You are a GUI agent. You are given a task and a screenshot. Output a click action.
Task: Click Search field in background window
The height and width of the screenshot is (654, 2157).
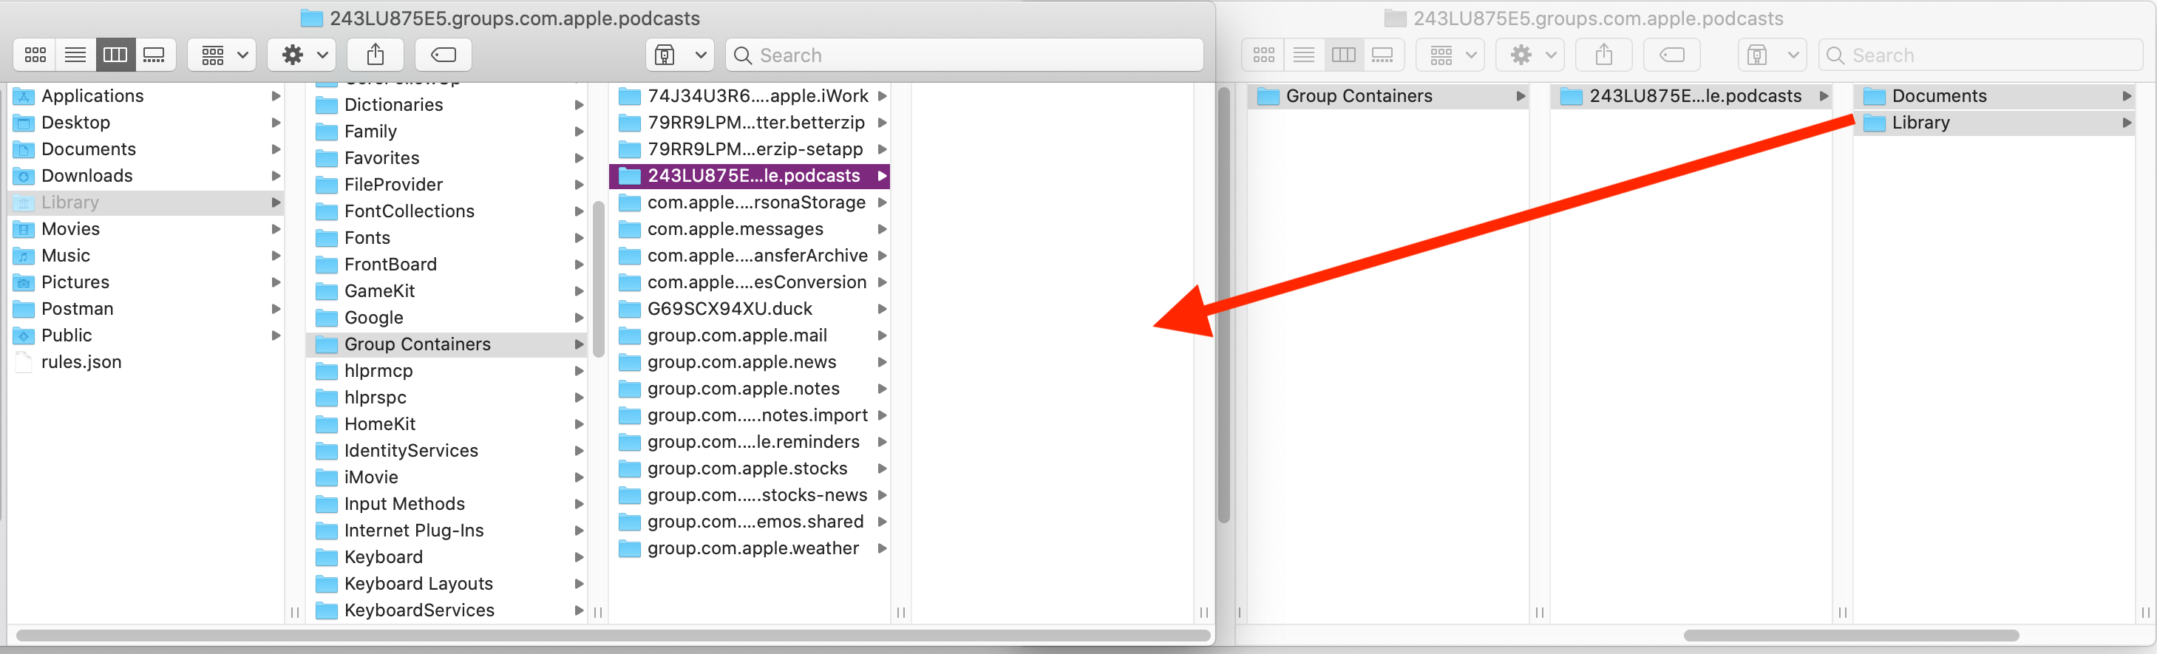point(1980,55)
